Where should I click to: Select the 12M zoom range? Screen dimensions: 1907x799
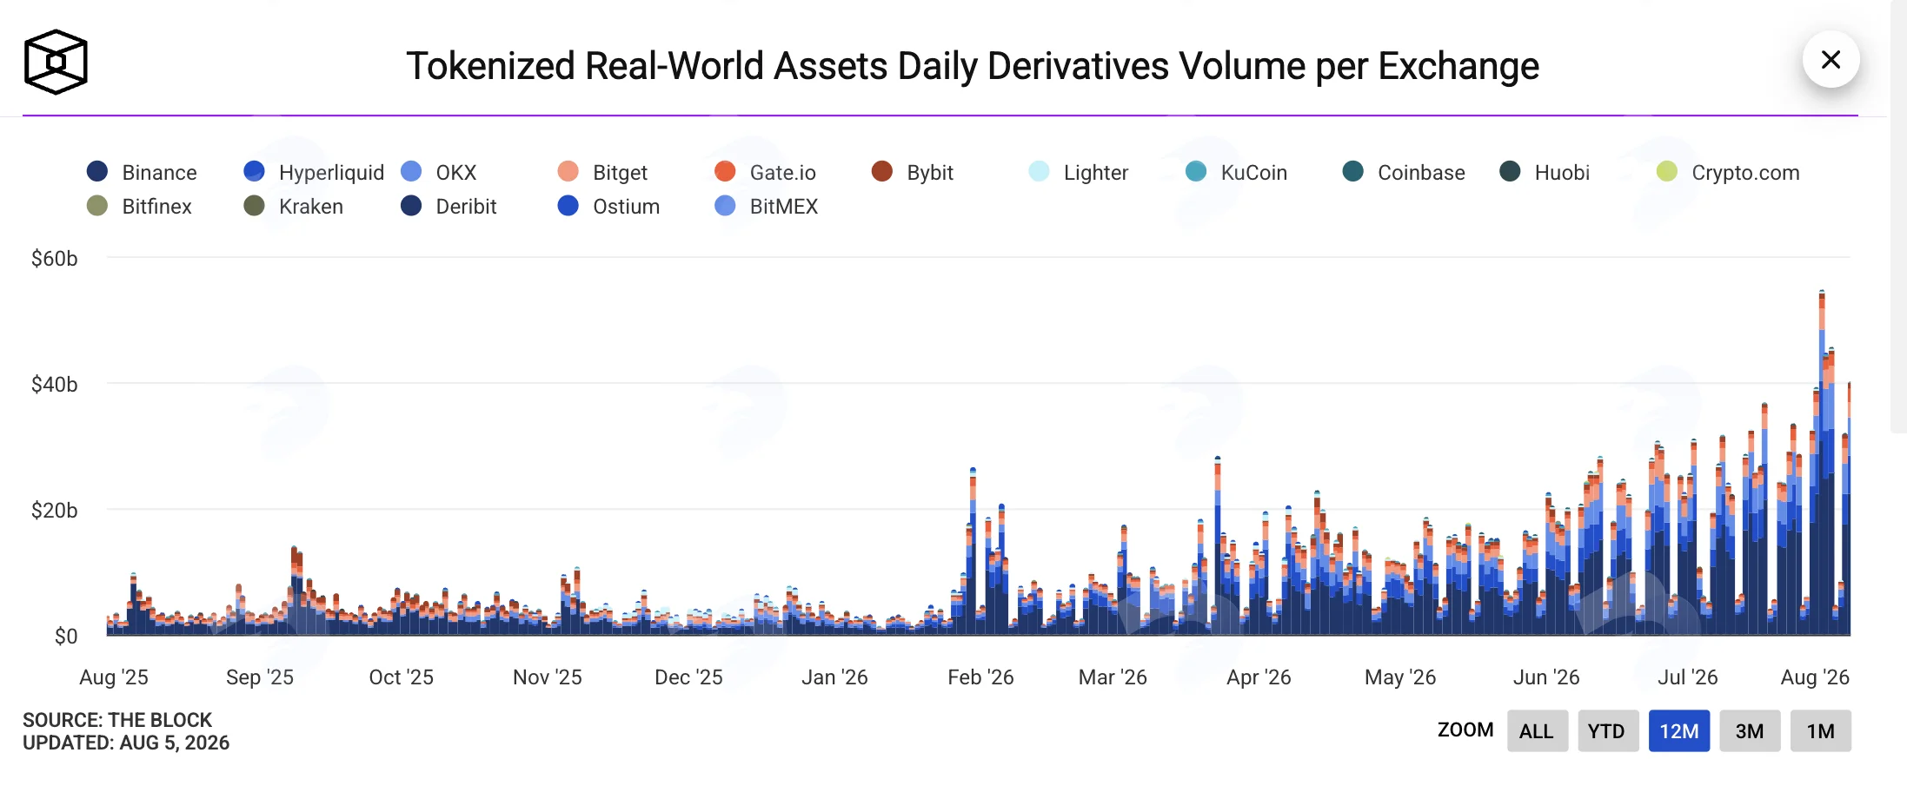1678,730
